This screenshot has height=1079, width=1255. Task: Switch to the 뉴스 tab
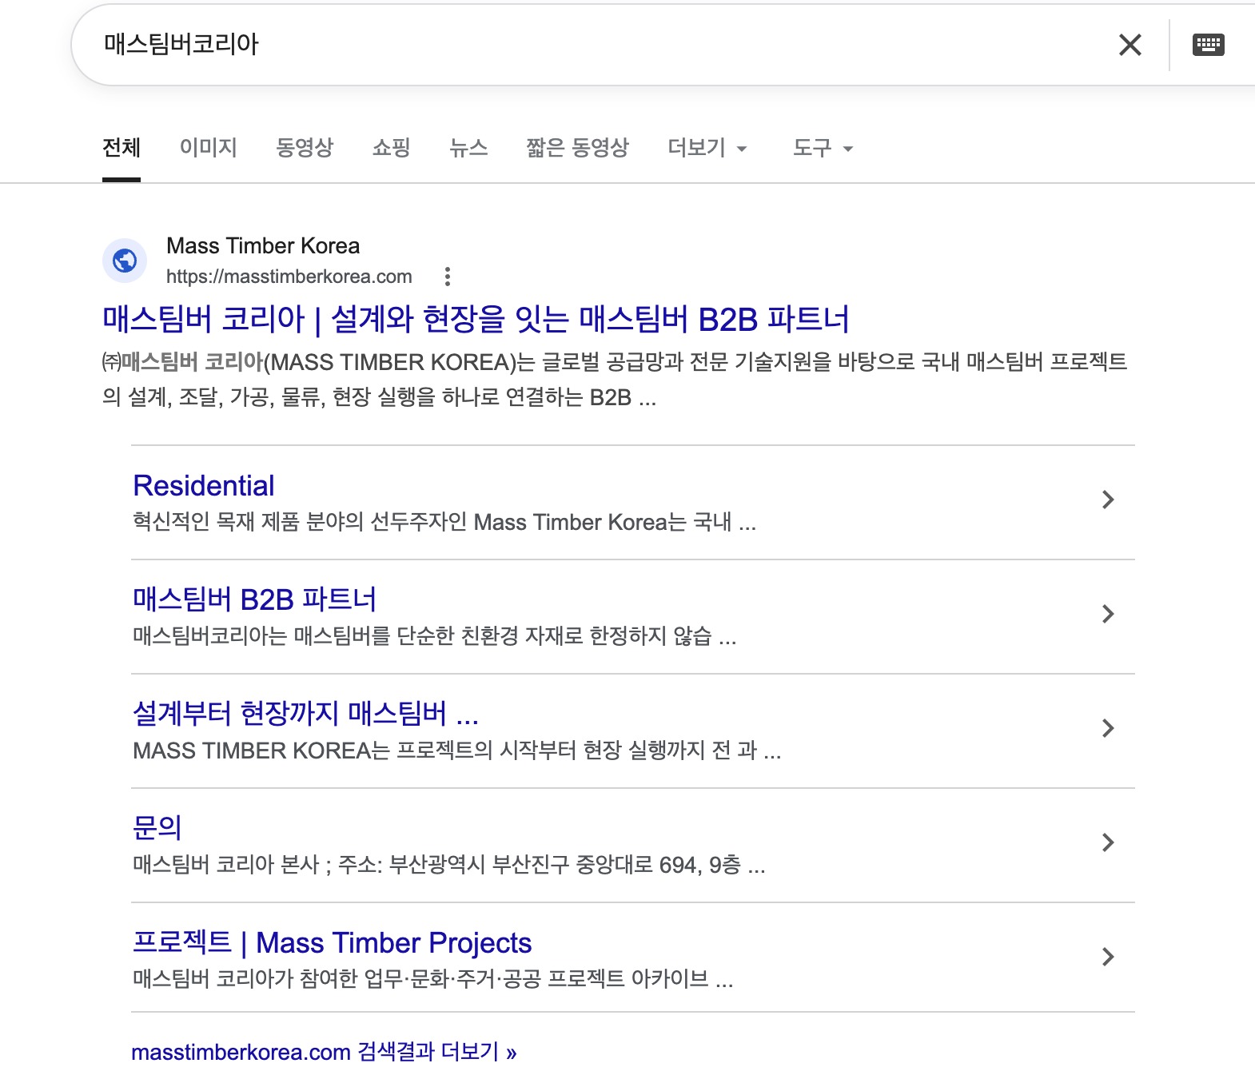[468, 148]
